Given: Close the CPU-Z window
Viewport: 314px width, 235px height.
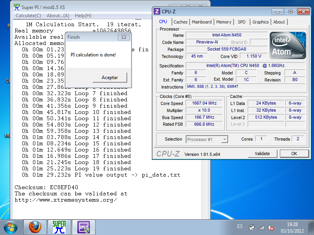Looking at the screenshot, I should [303, 12].
